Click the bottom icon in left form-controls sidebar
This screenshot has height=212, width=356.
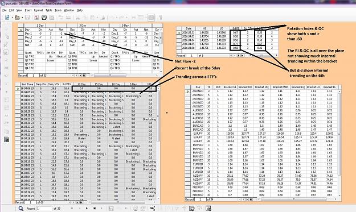tap(6, 140)
